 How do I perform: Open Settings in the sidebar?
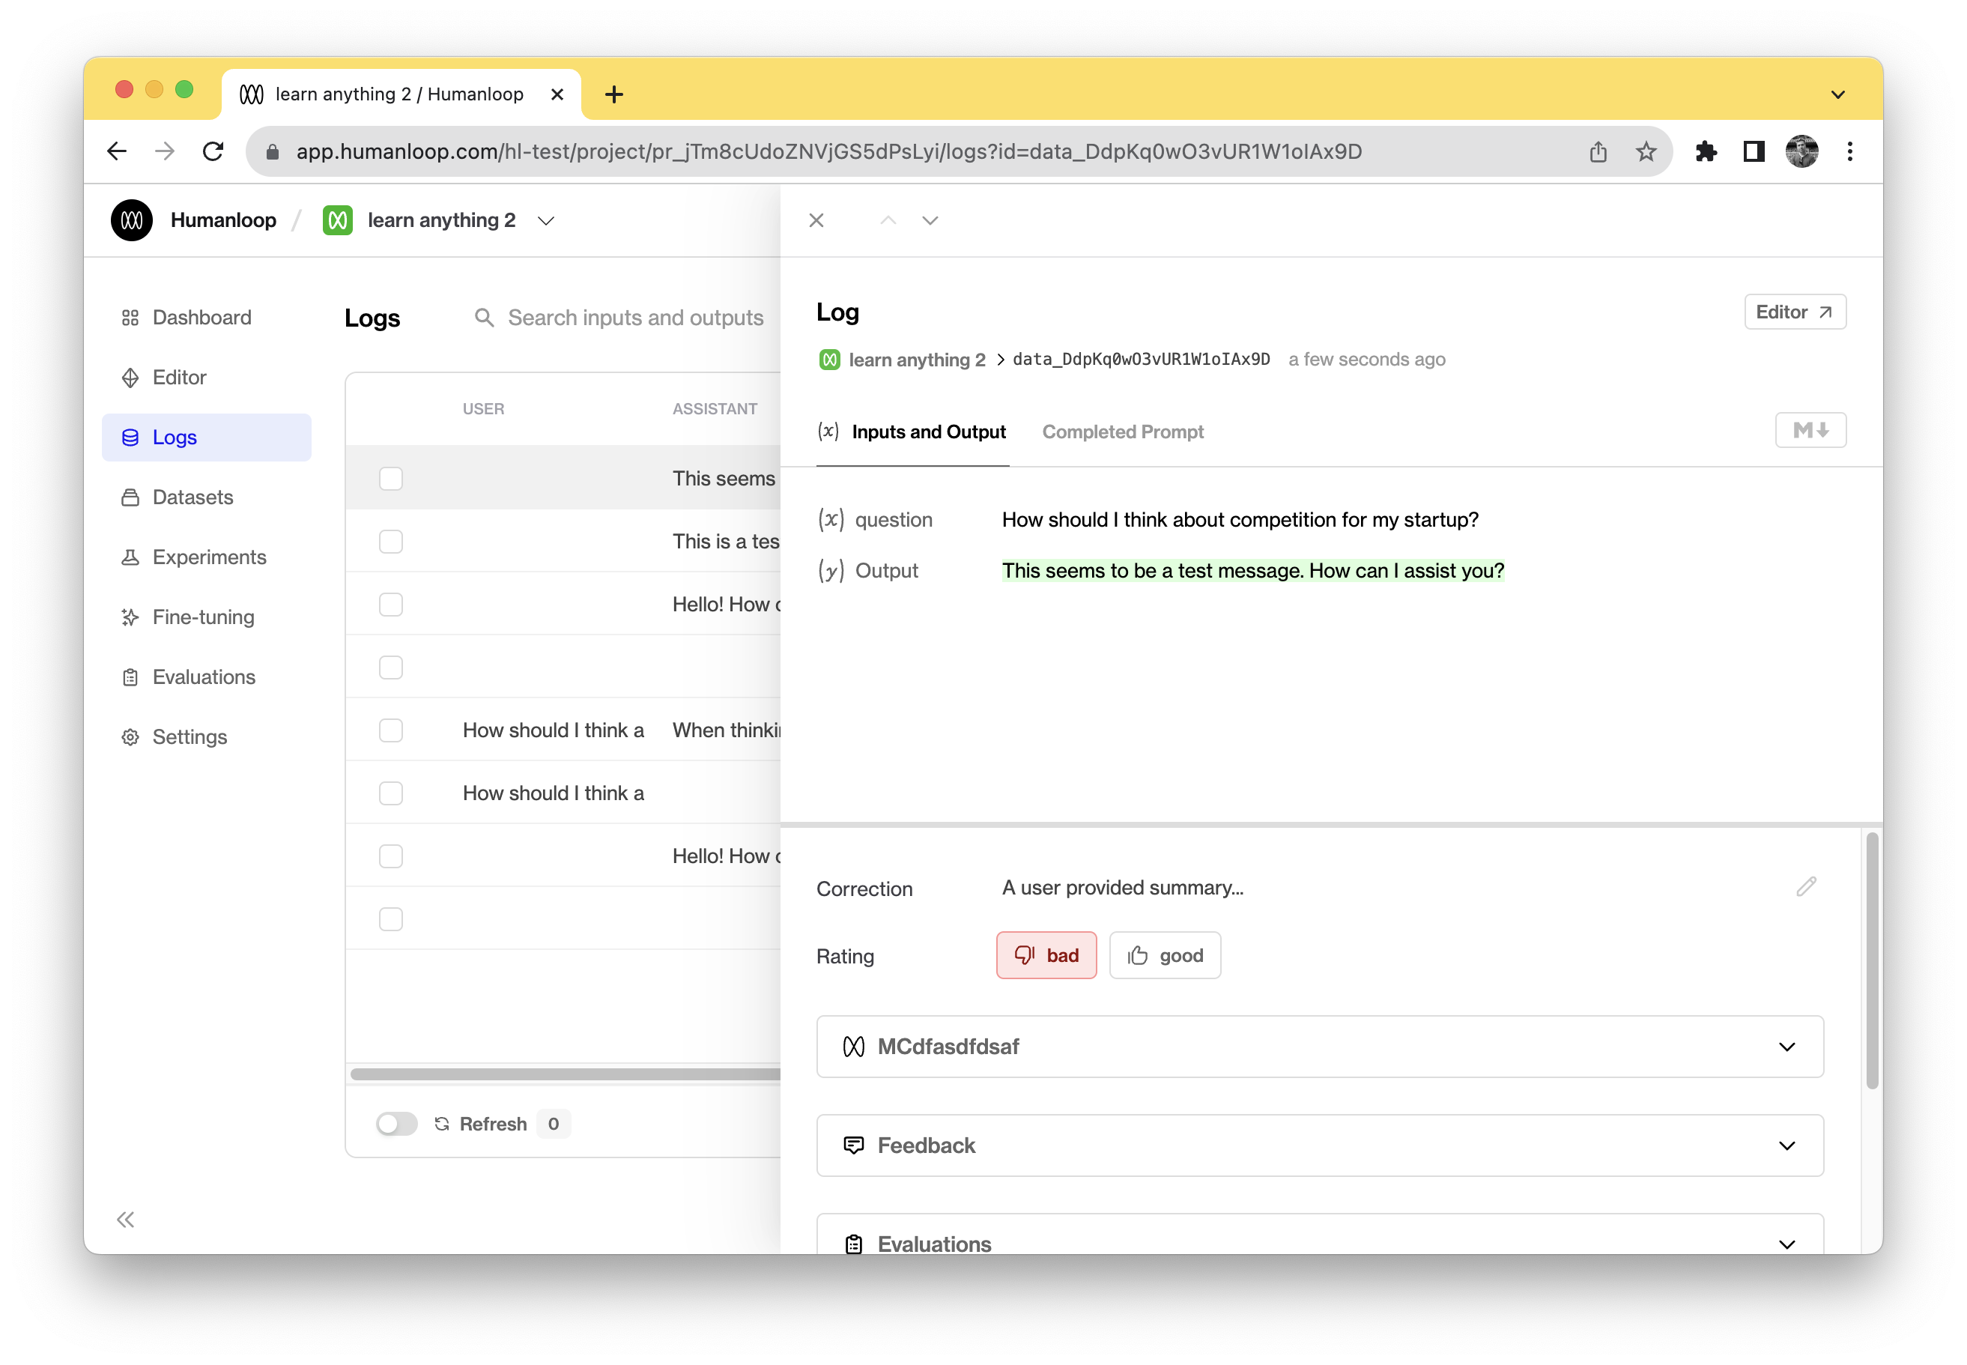tap(206, 736)
